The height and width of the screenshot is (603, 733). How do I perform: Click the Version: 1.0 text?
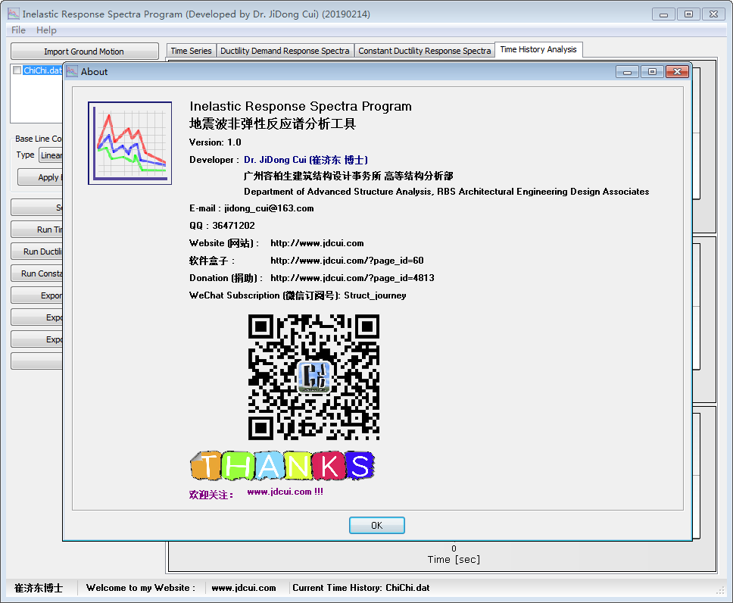(x=215, y=142)
